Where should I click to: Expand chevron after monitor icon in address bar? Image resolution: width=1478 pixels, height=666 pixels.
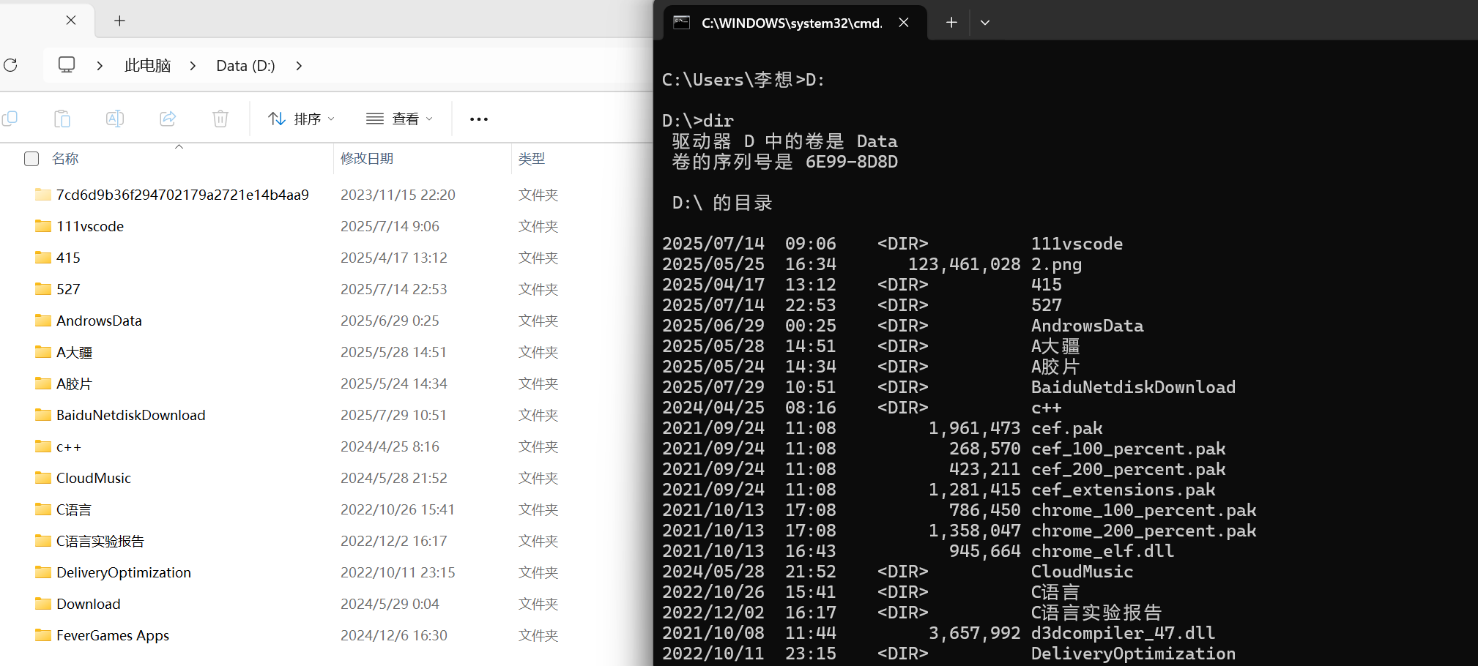pyautogui.click(x=100, y=66)
